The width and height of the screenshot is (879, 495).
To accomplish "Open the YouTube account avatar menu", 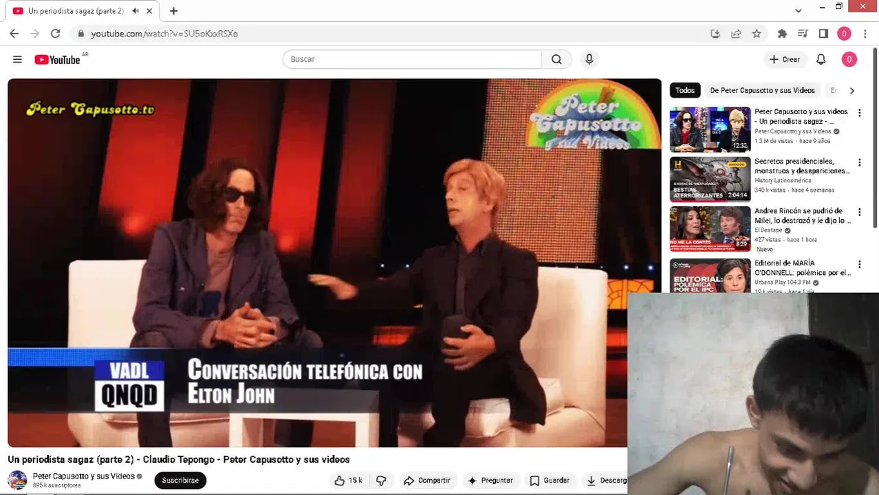I will tap(849, 60).
